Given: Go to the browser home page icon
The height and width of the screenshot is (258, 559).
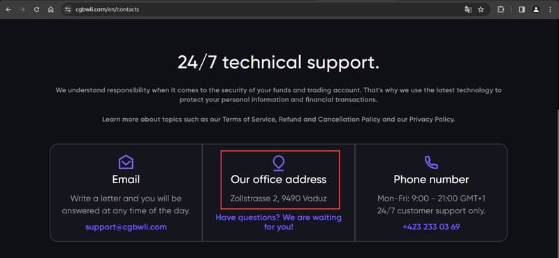Looking at the screenshot, I should point(50,10).
